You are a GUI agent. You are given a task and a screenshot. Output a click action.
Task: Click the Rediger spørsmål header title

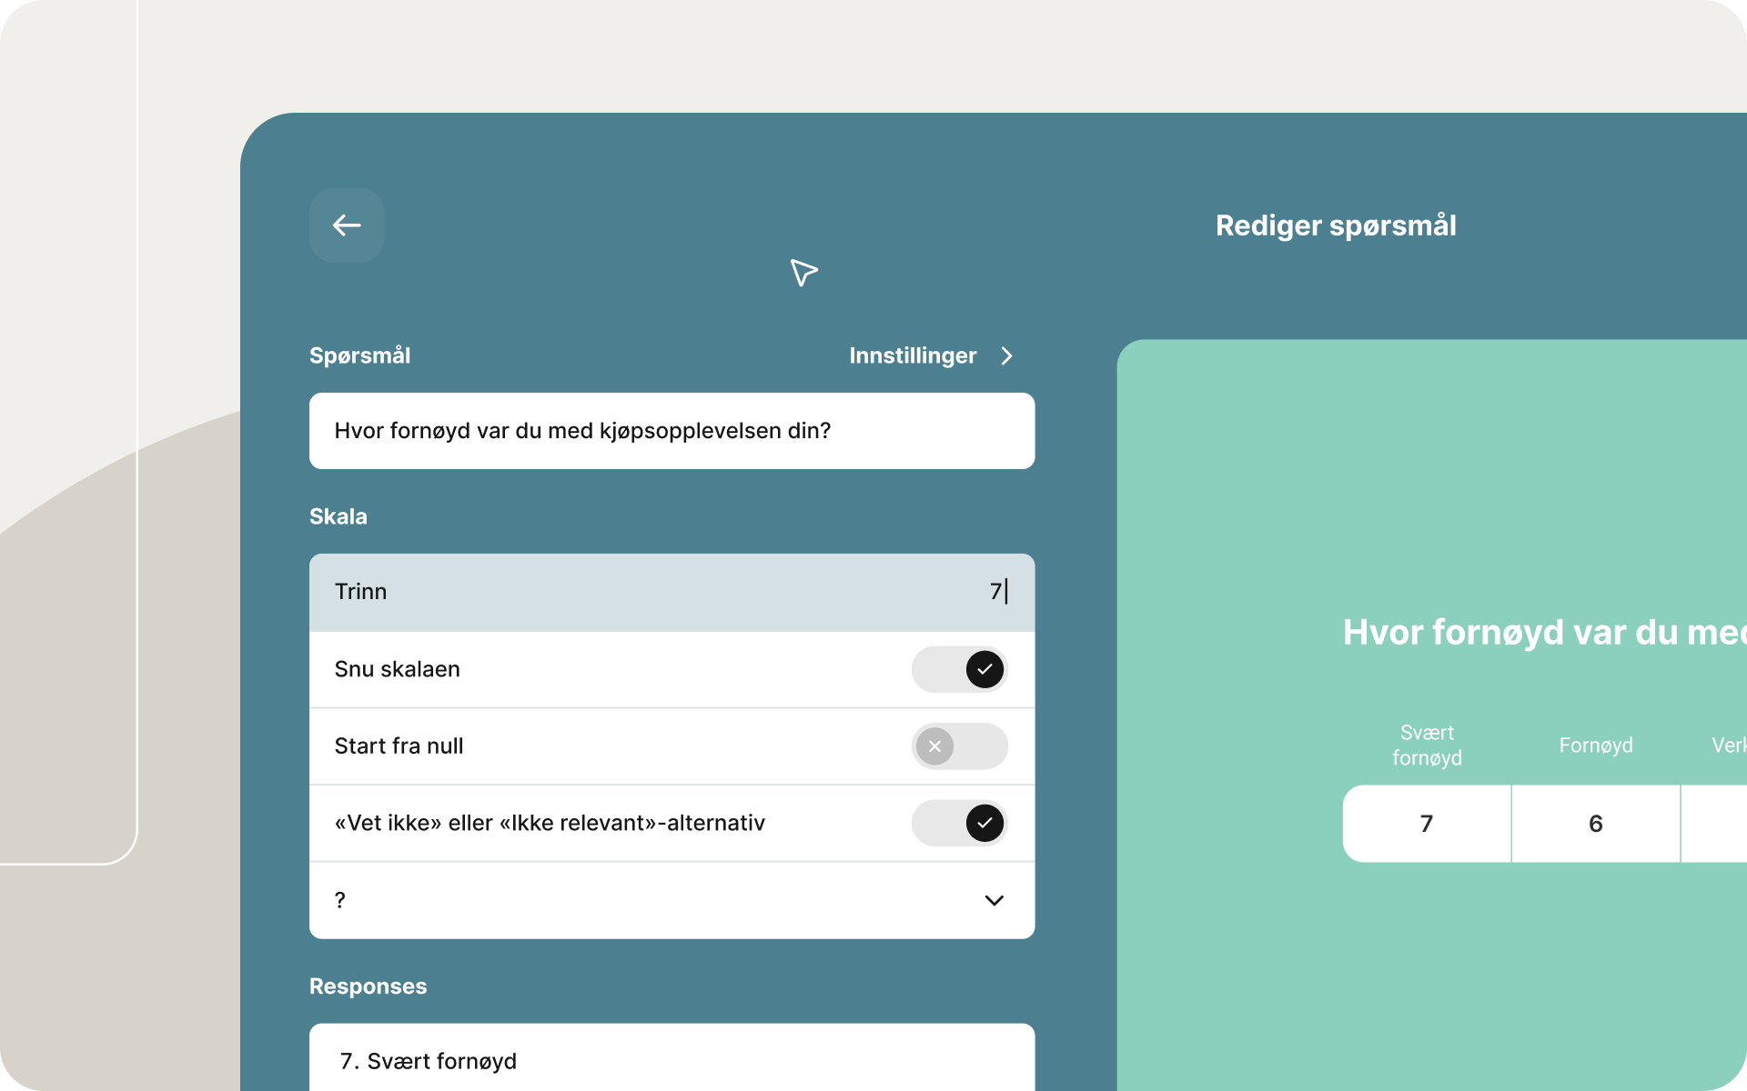(x=1336, y=225)
